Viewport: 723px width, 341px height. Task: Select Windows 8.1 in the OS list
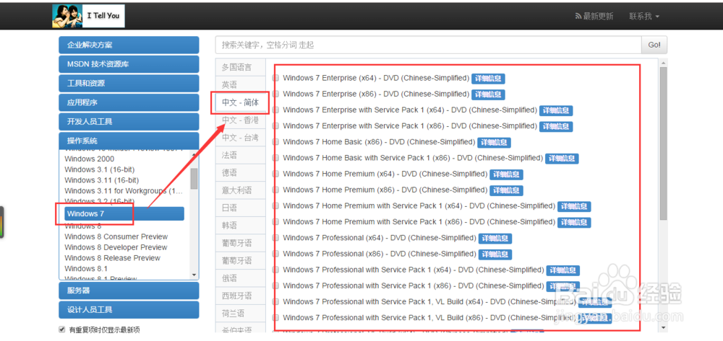pos(86,268)
